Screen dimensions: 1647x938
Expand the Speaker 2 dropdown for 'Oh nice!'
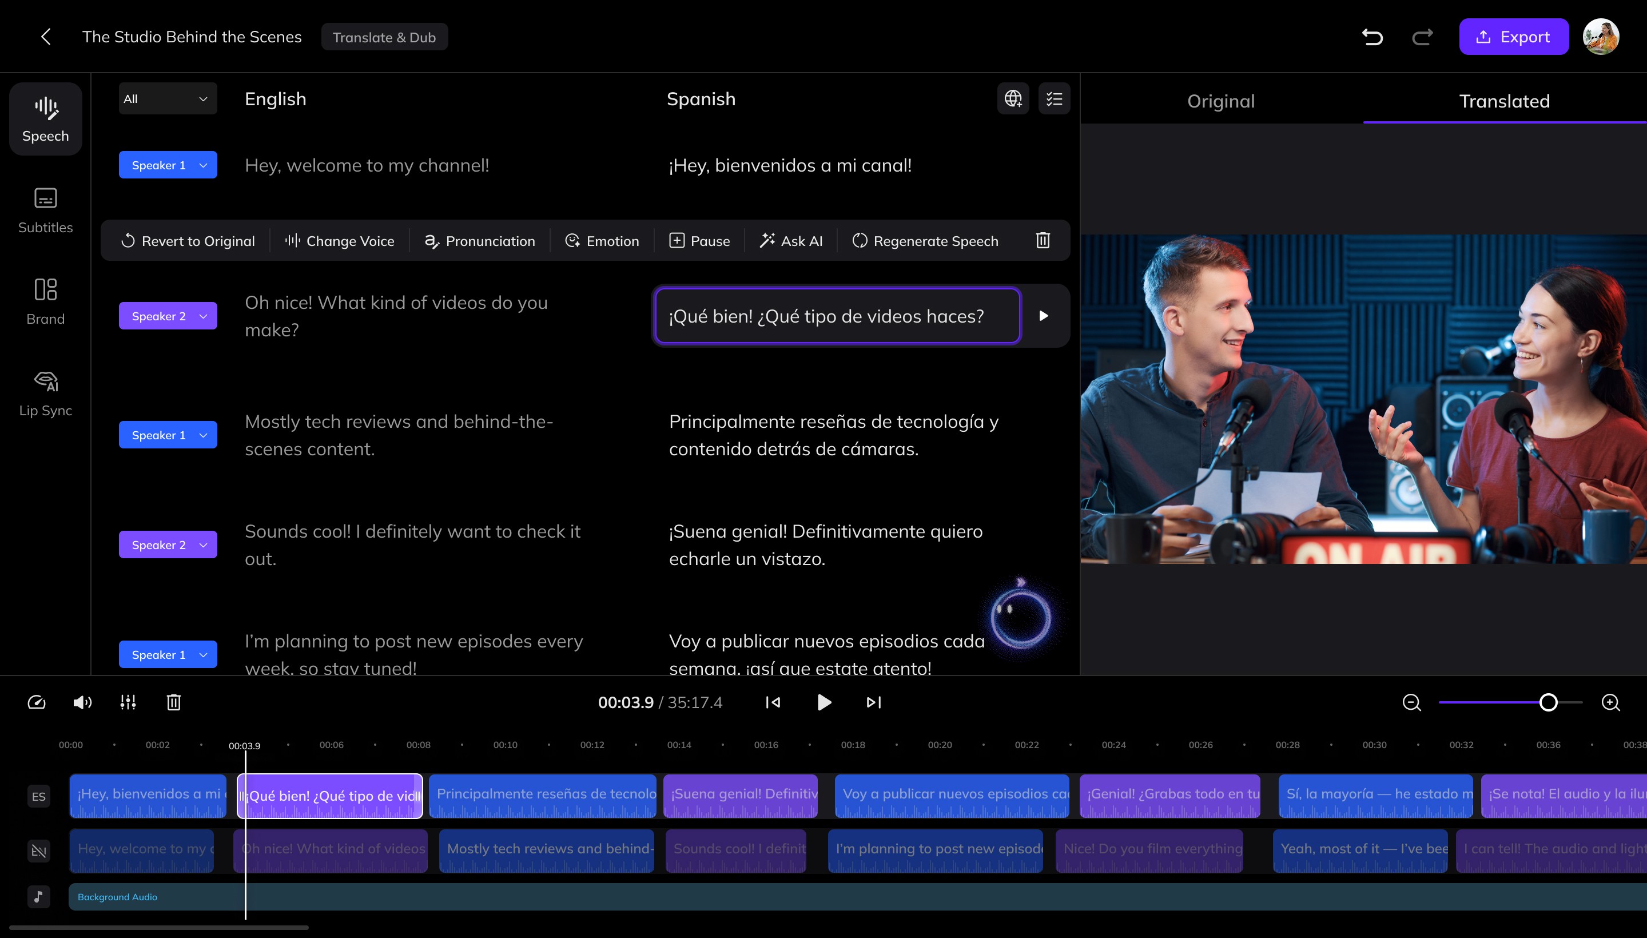pyautogui.click(x=168, y=316)
